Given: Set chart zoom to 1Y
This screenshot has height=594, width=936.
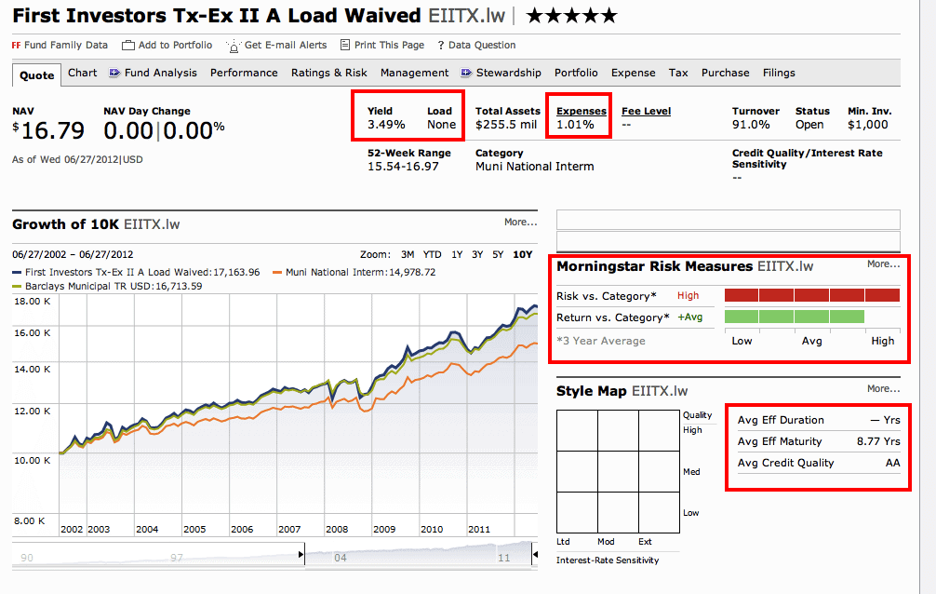Looking at the screenshot, I should pyautogui.click(x=457, y=254).
